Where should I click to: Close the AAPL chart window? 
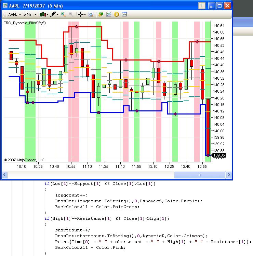coord(227,6)
